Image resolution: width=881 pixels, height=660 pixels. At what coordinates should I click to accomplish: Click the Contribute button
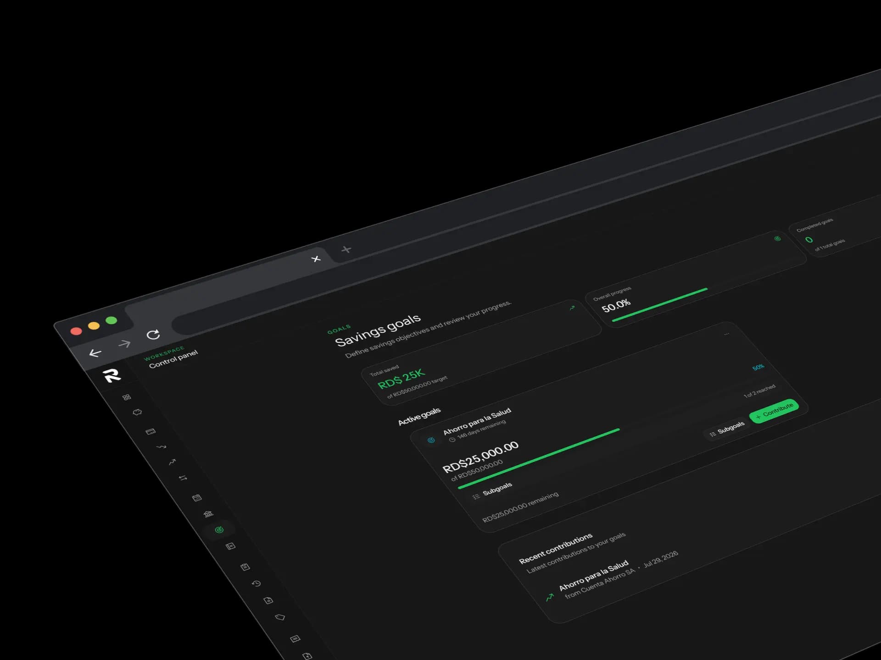tap(774, 411)
